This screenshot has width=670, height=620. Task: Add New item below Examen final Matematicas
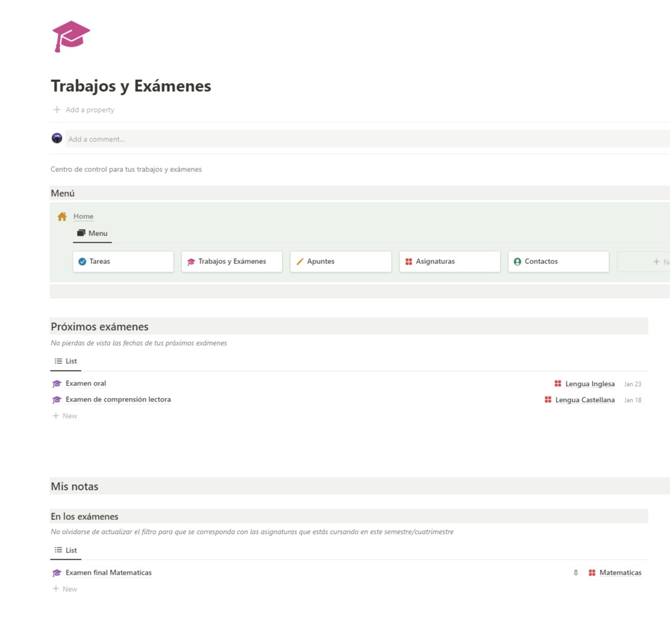[65, 589]
